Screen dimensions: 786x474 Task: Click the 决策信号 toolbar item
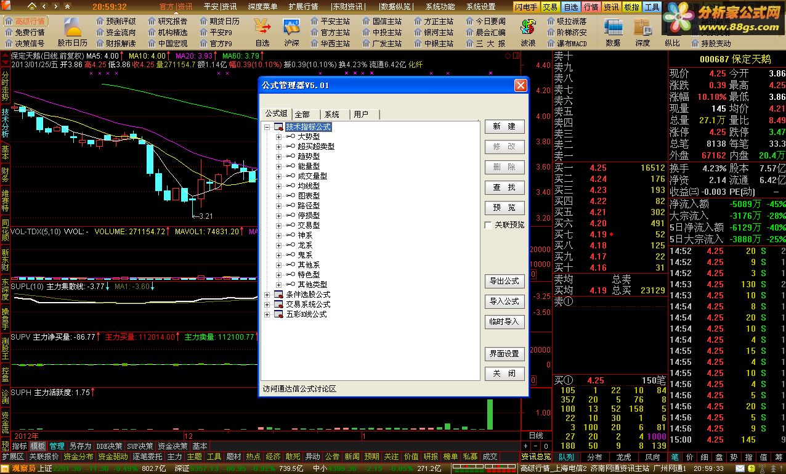point(25,43)
